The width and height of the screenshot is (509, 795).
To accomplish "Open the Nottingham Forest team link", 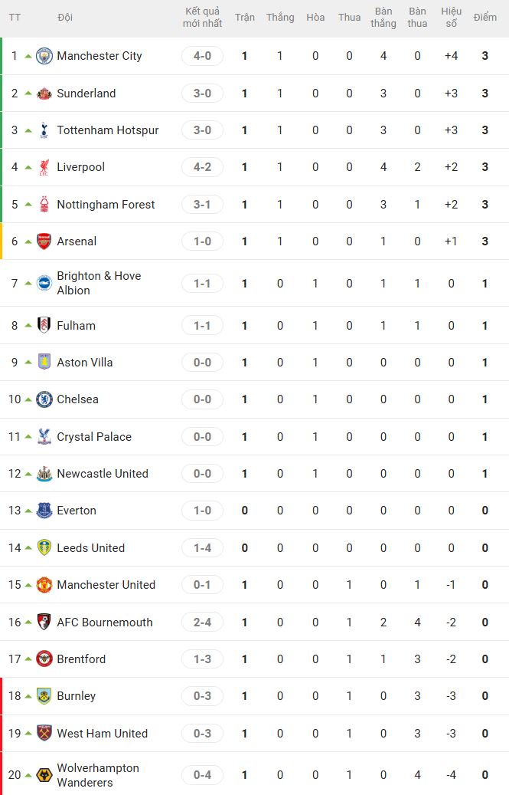I will (x=106, y=205).
